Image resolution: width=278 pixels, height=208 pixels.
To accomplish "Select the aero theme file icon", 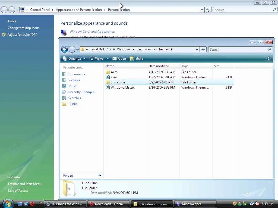I will (108, 77).
